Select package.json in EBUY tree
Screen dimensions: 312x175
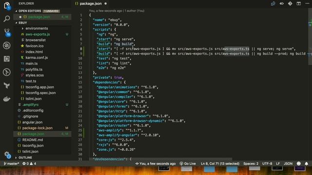[x=33, y=134]
